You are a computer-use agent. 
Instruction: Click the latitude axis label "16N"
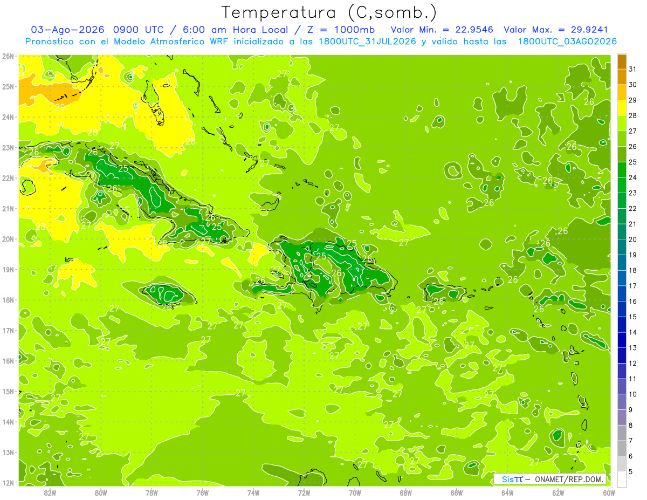click(x=8, y=361)
